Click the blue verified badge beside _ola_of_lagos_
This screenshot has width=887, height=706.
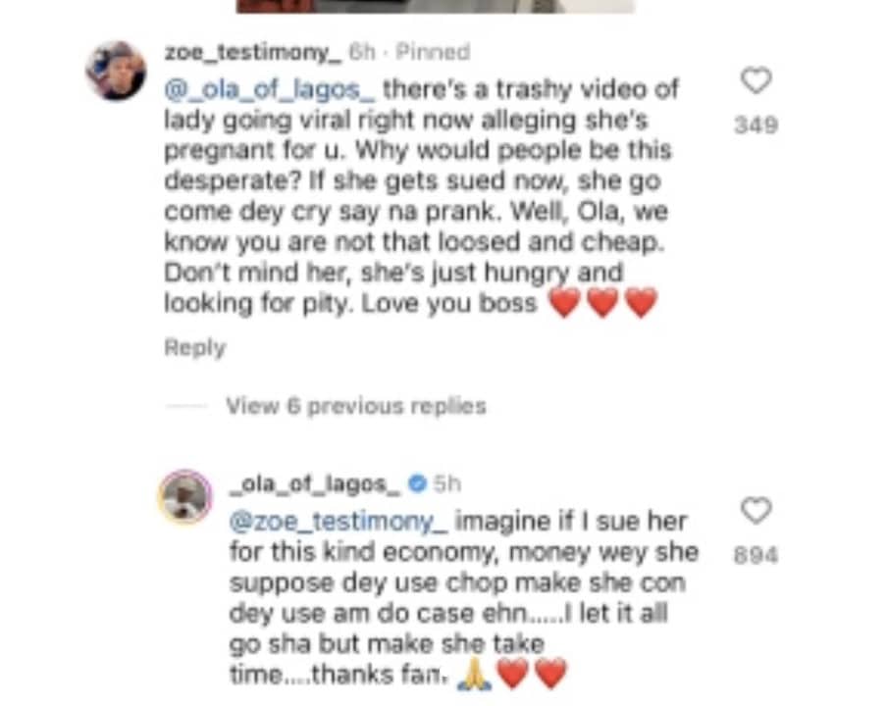pyautogui.click(x=417, y=483)
